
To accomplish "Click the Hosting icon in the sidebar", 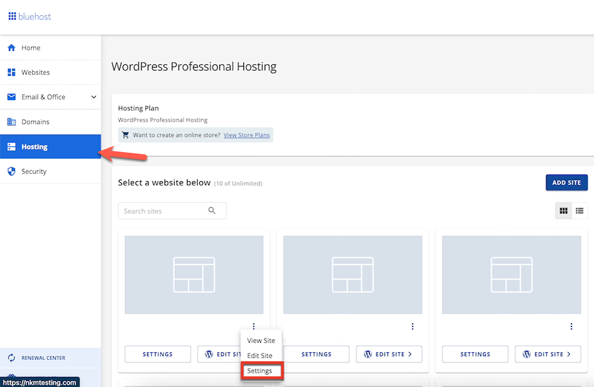I will click(x=12, y=146).
